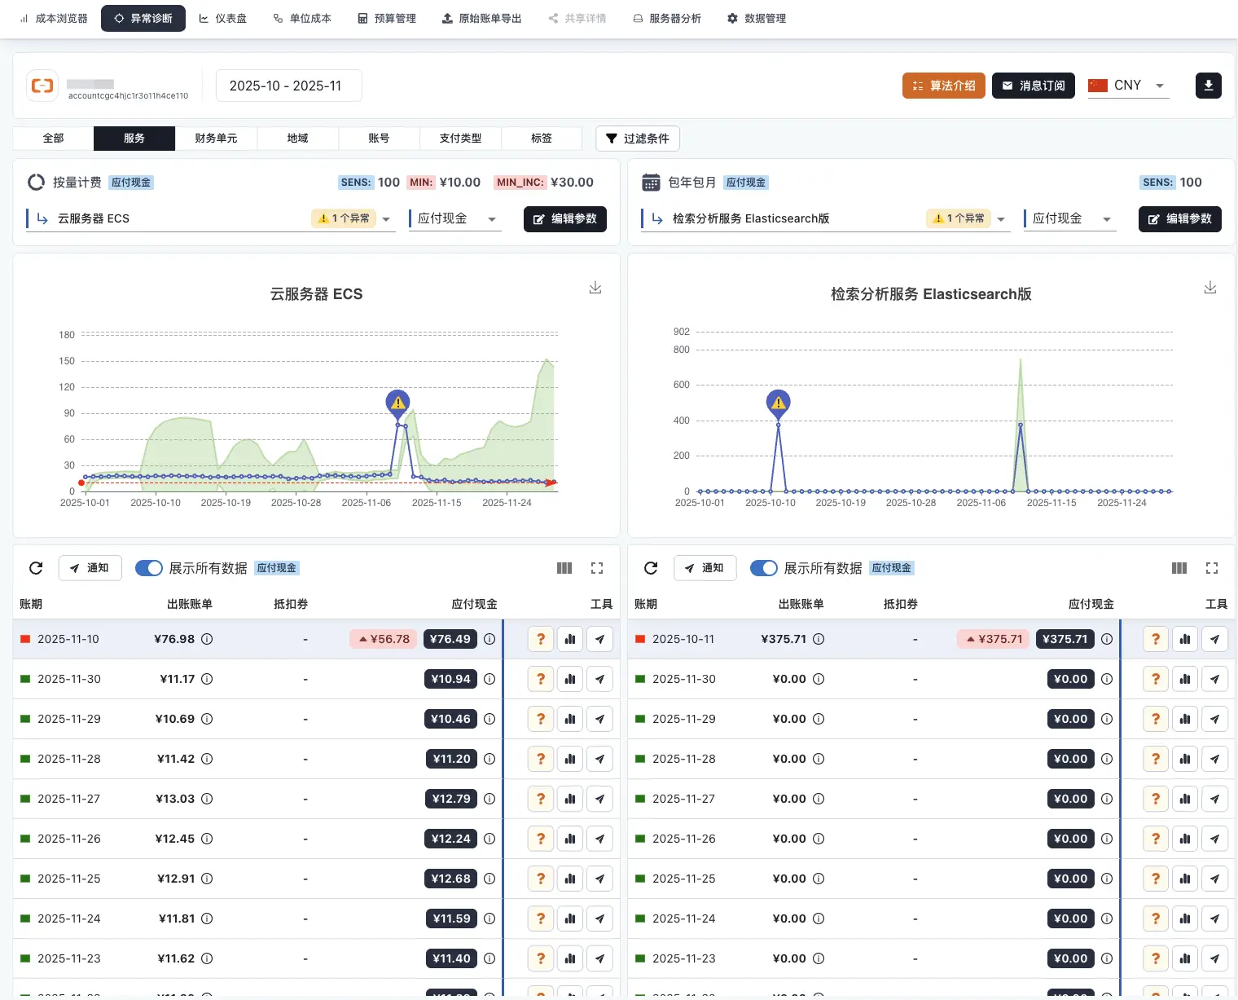This screenshot has height=1000, width=1238.
Task: Switch to the 成本浏览器 tab
Action: (x=54, y=18)
